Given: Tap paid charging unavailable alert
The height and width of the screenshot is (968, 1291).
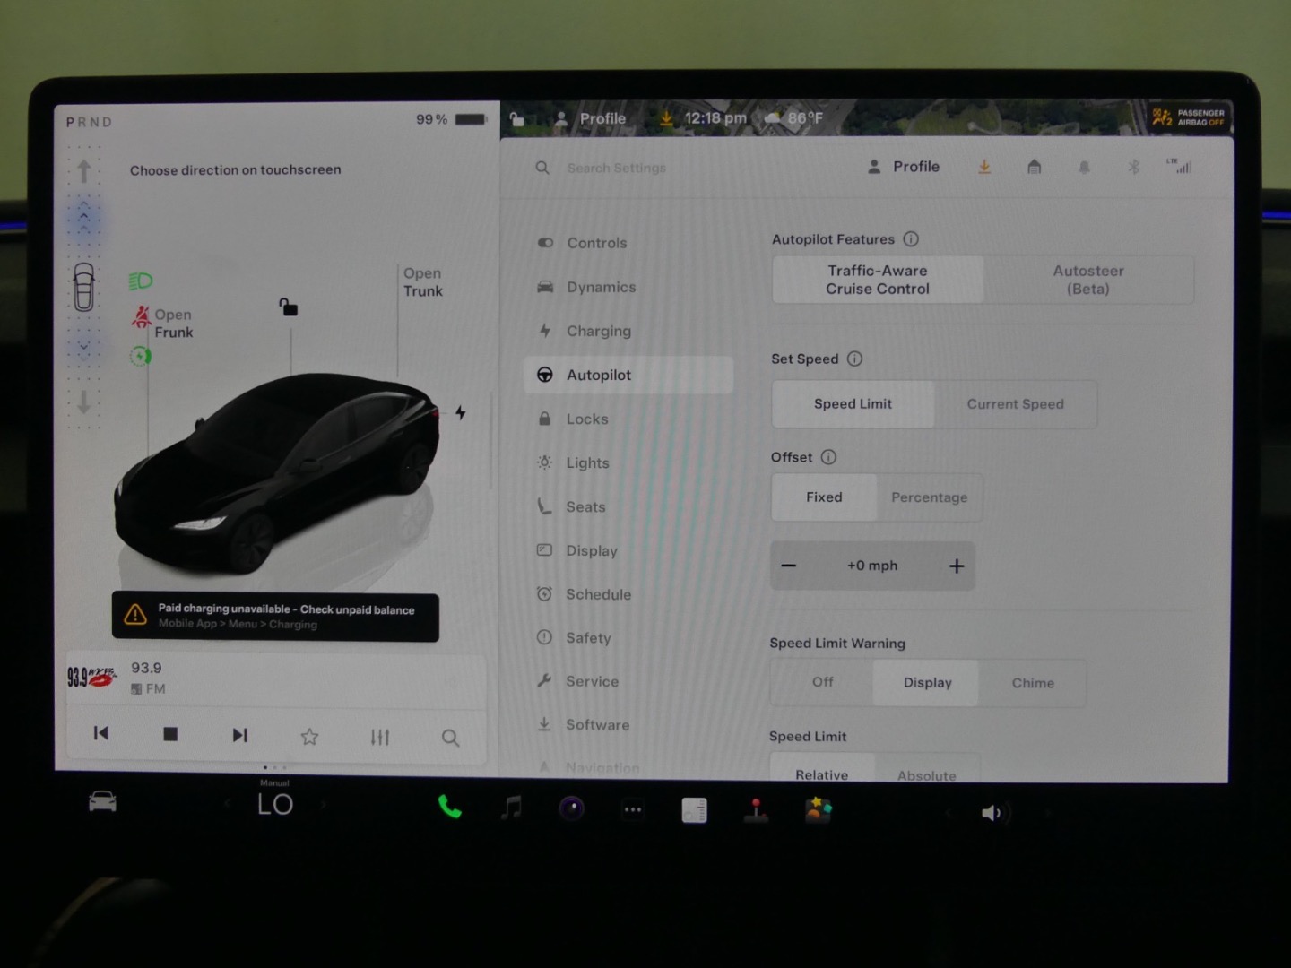Looking at the screenshot, I should point(275,617).
